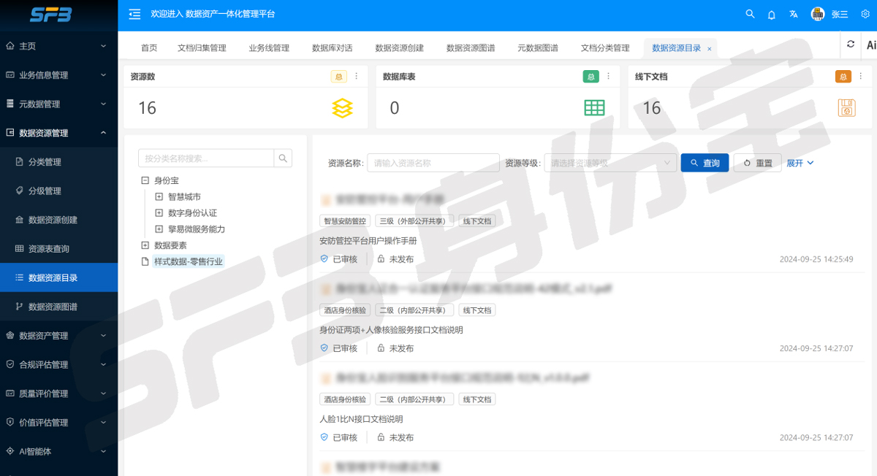Switch language with the translation icon
The image size is (877, 476).
(794, 14)
